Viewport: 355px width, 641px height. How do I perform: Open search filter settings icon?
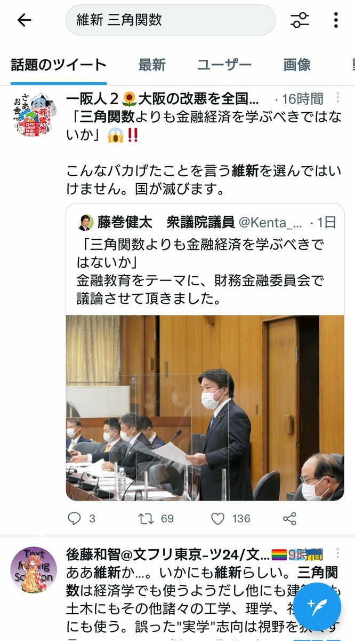point(300,20)
